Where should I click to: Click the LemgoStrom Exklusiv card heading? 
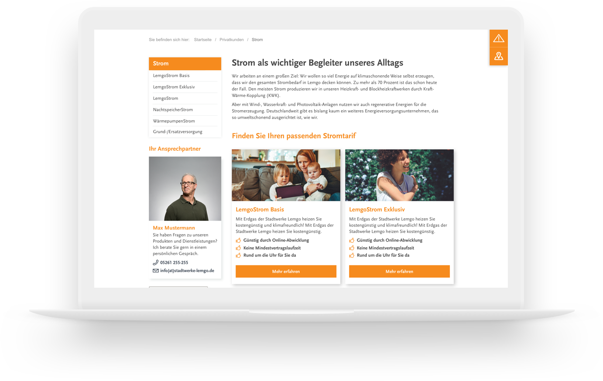point(377,210)
